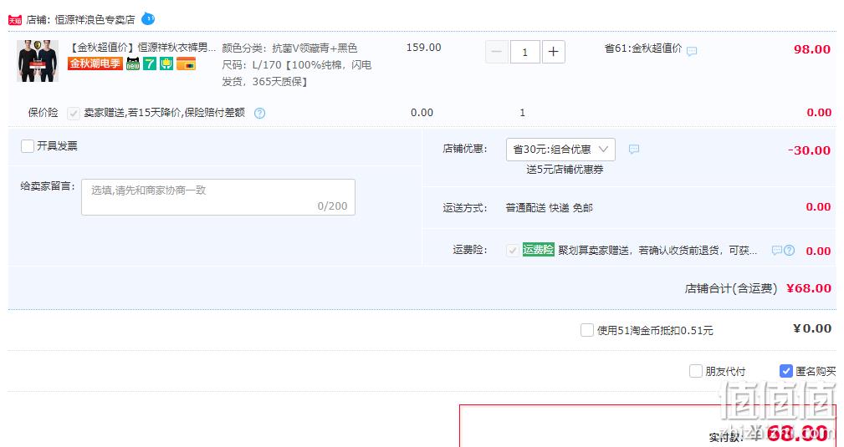Click the 98.00 discounted item price
Screen dimensions: 844x447
(x=811, y=49)
